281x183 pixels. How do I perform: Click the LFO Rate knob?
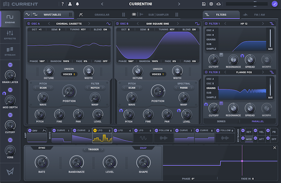(x=42, y=162)
